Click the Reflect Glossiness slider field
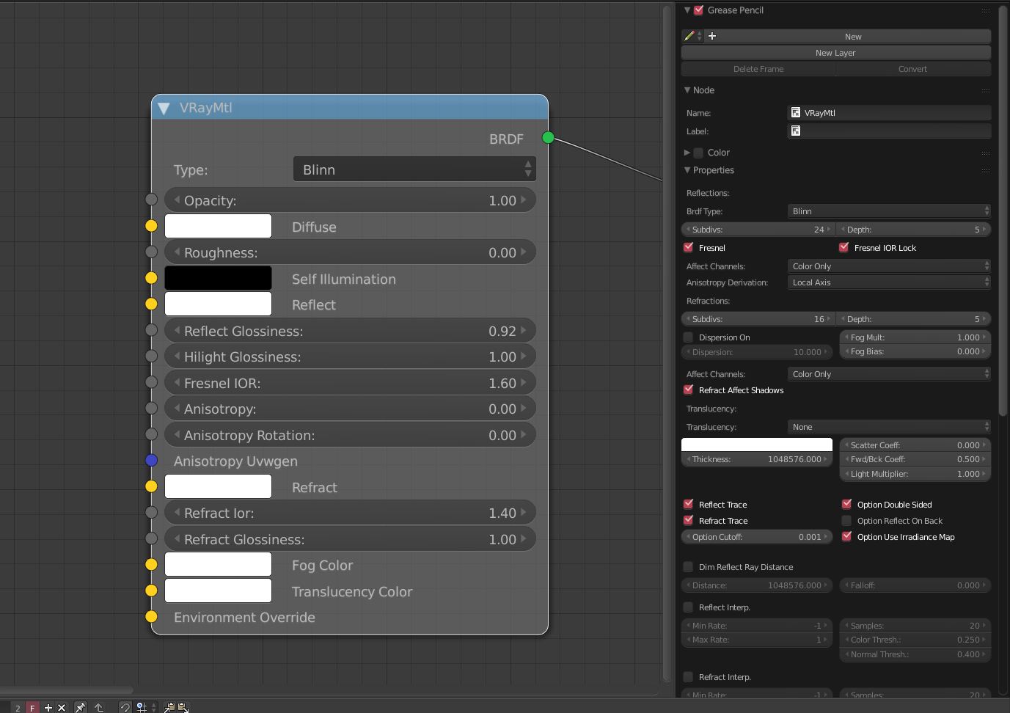This screenshot has width=1010, height=713. pyautogui.click(x=350, y=331)
